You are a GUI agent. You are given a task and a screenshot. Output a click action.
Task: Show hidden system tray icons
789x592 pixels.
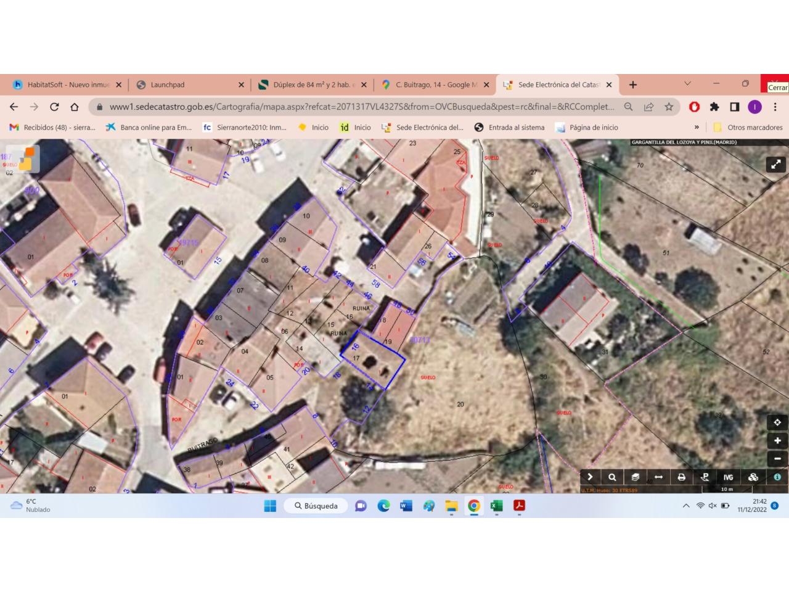pos(686,506)
